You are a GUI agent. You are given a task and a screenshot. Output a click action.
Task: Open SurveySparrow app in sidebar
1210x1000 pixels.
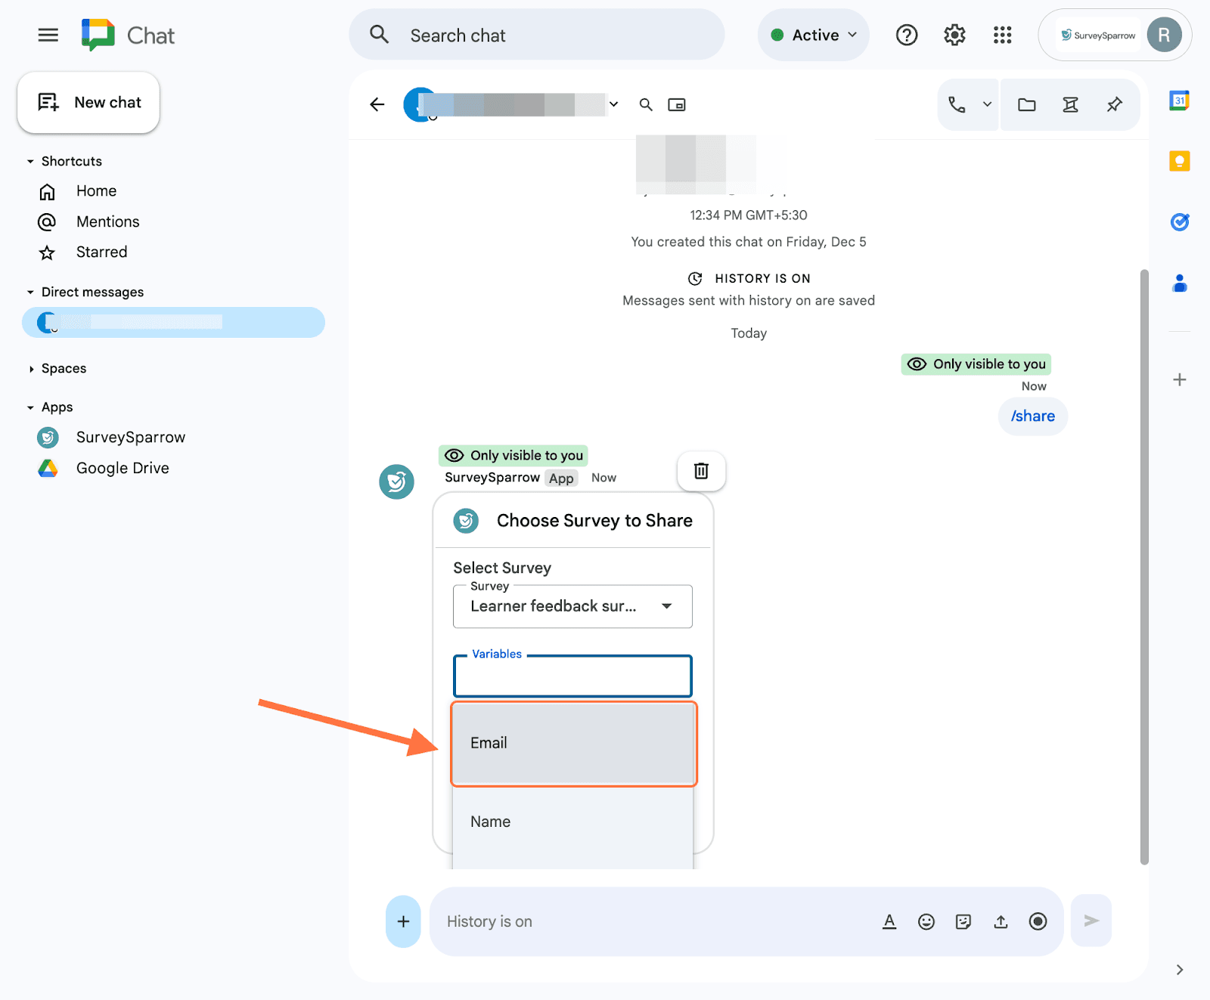pyautogui.click(x=130, y=438)
